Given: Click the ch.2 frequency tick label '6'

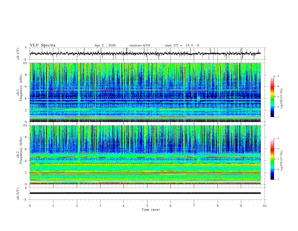Looking at the screenshot, I should [x=26, y=149].
